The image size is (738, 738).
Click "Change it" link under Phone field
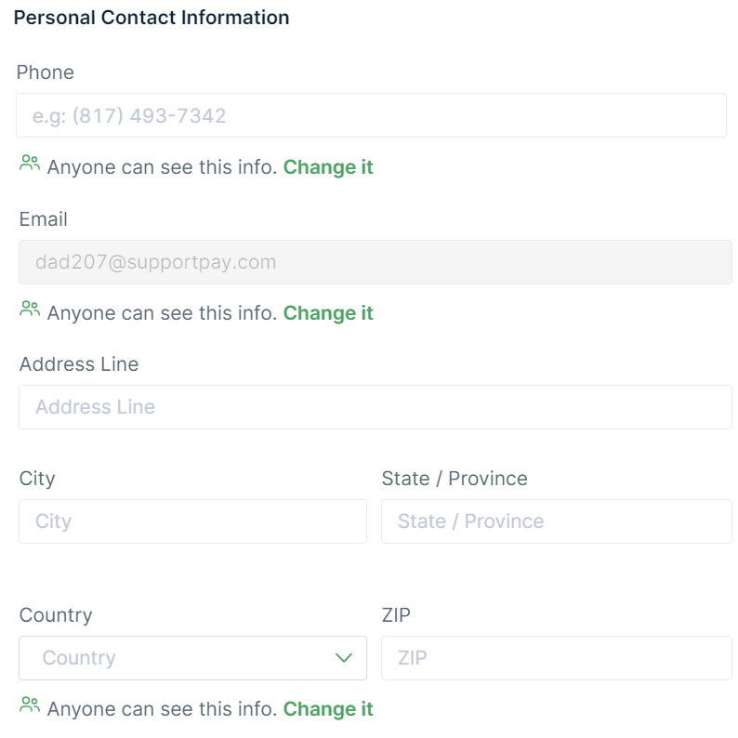coord(328,167)
